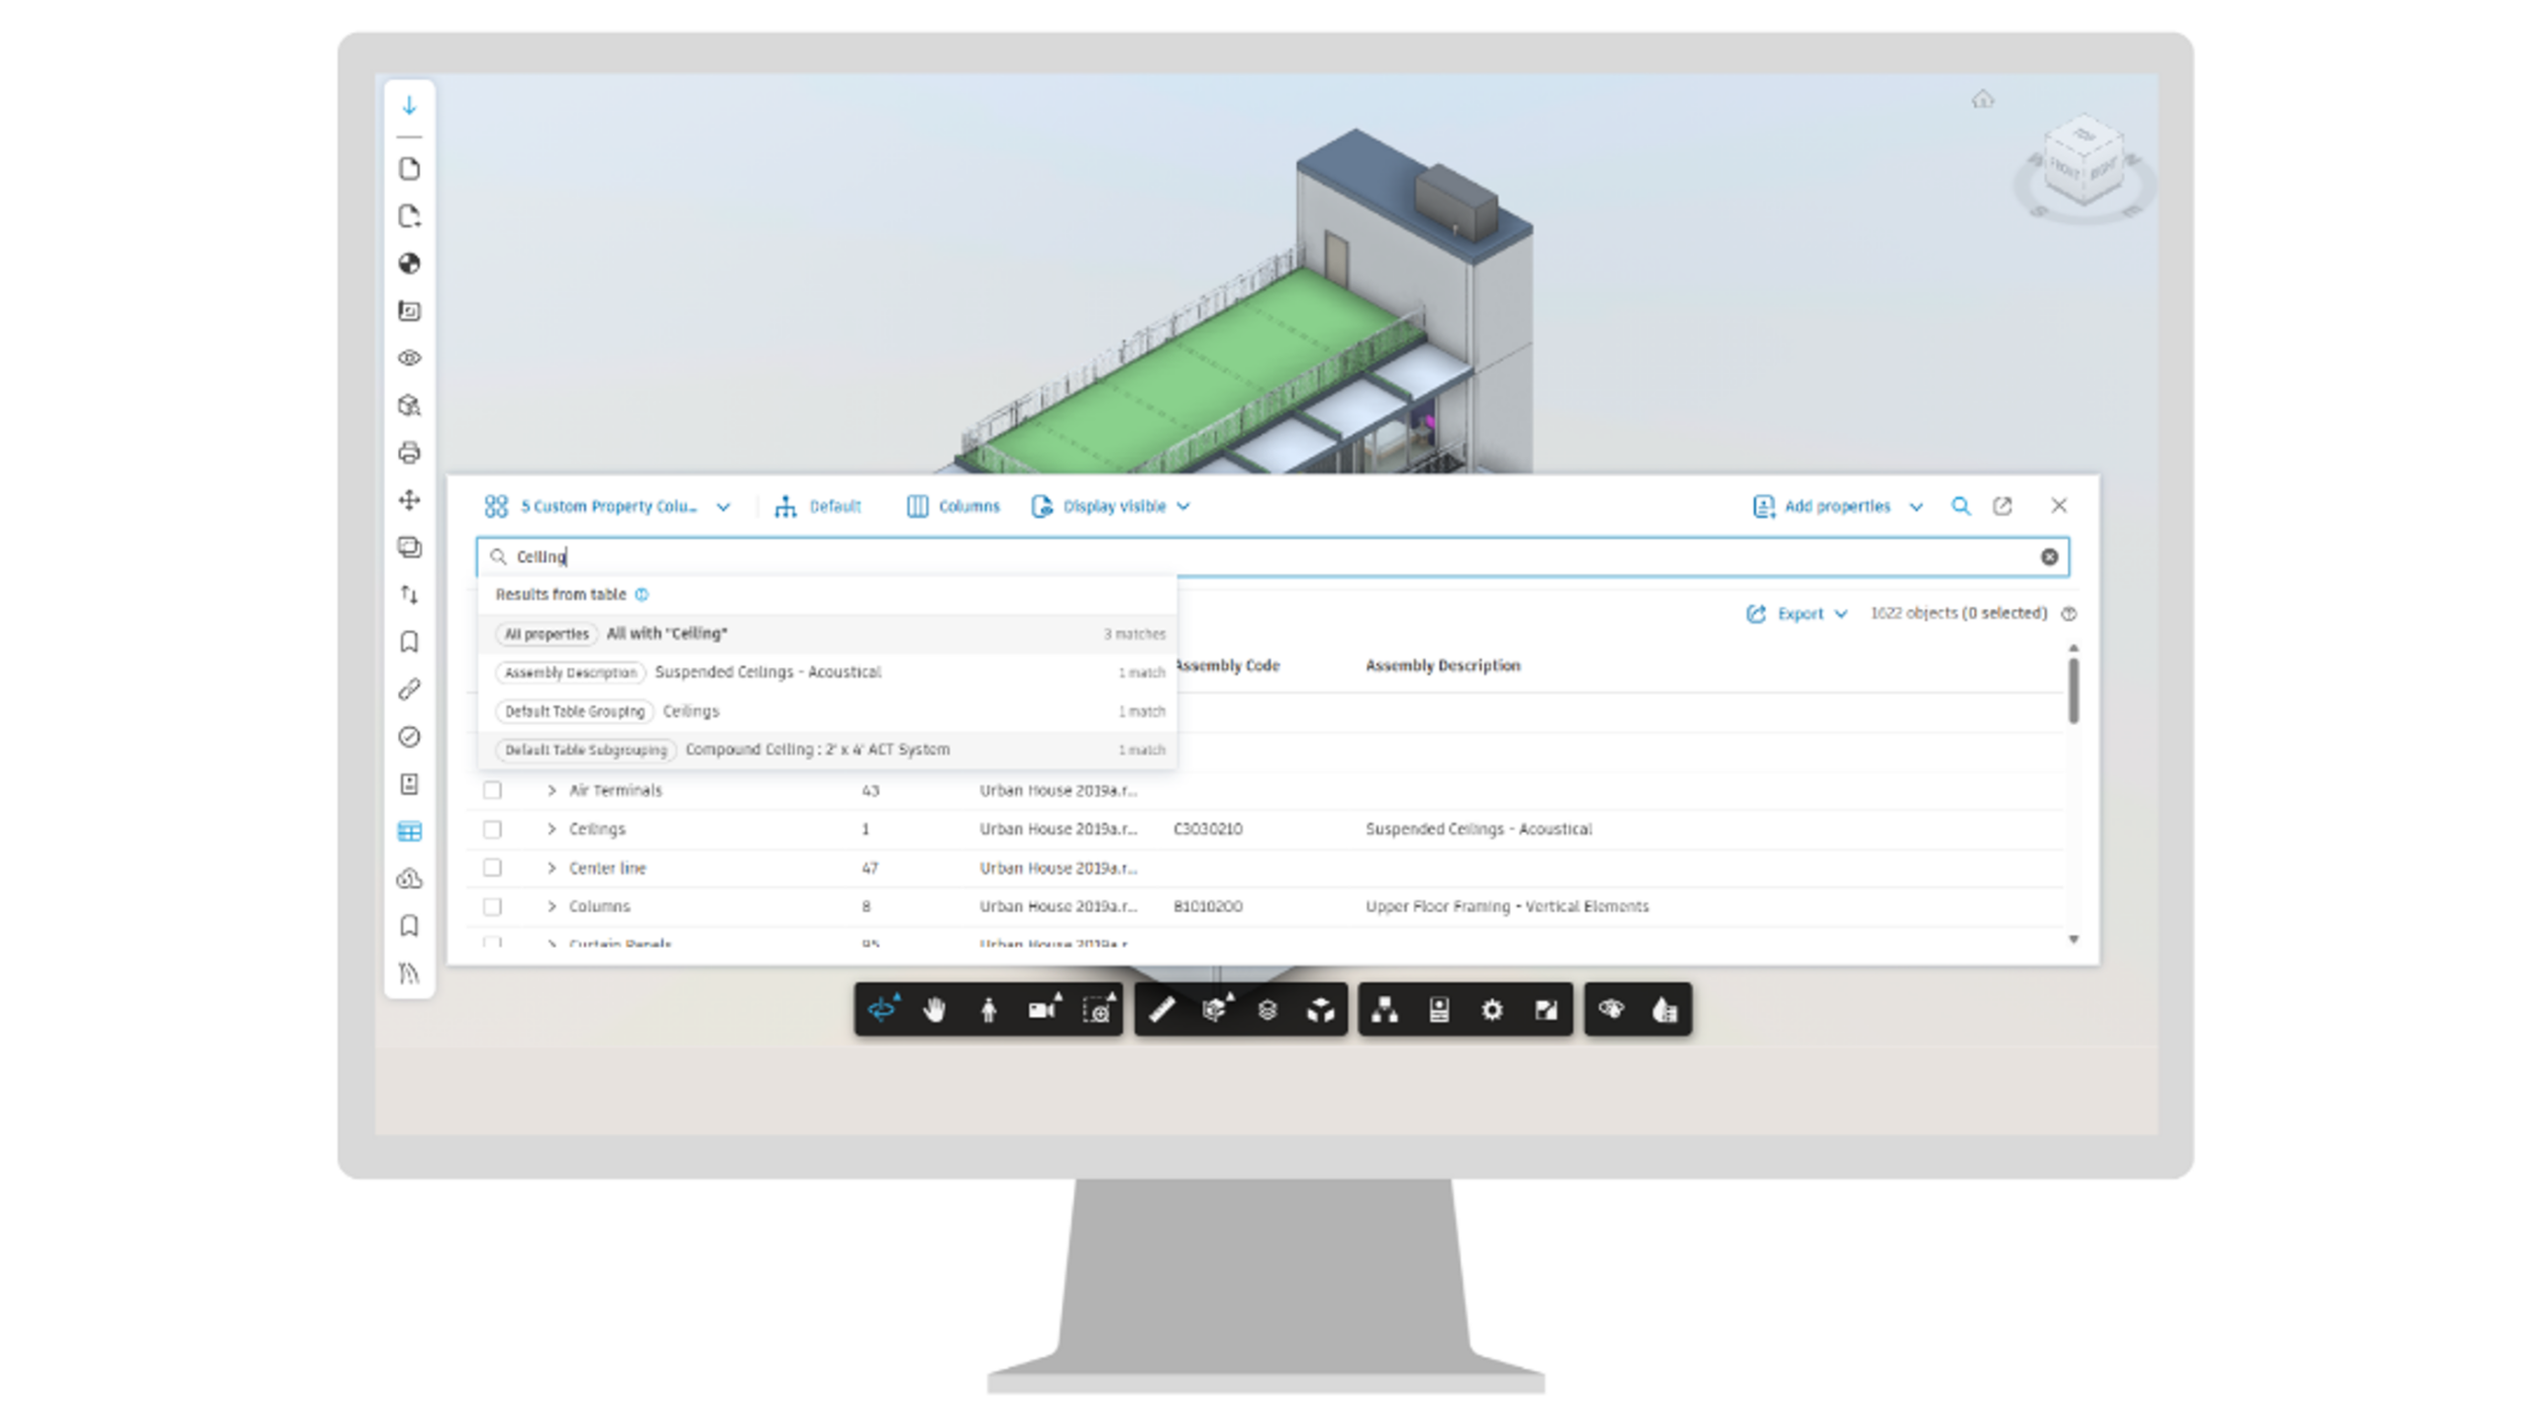Choose 'Suspended Ceilings - Acoustical' suggestion
This screenshot has width=2535, height=1428.
[x=827, y=672]
